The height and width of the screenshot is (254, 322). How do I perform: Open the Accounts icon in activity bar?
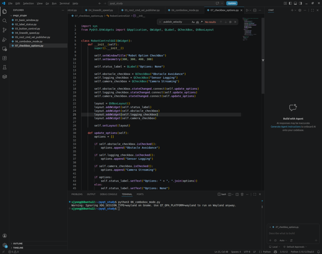4,236
